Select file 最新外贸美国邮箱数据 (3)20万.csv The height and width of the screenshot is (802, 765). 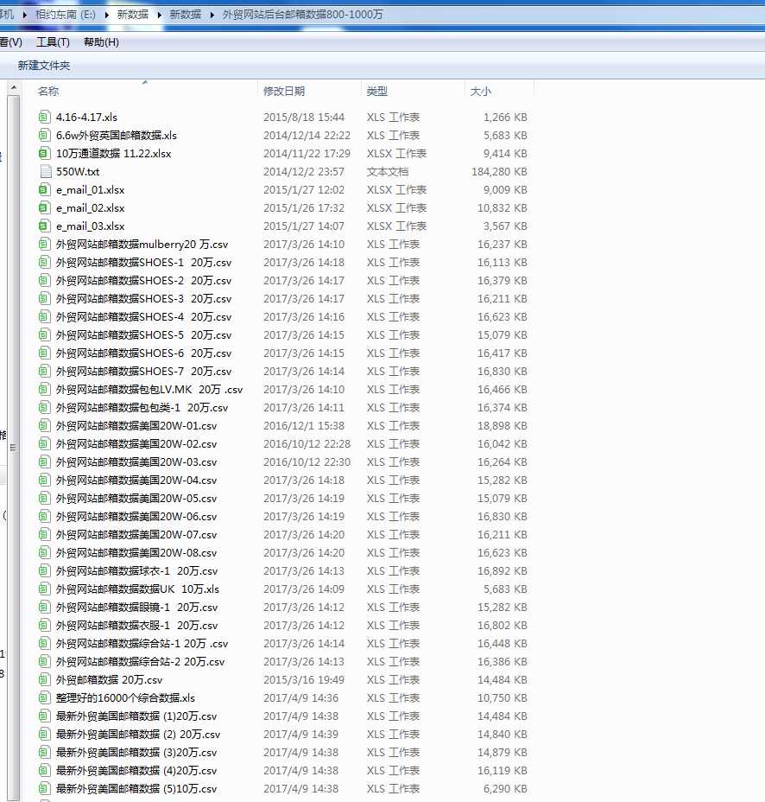(x=136, y=753)
